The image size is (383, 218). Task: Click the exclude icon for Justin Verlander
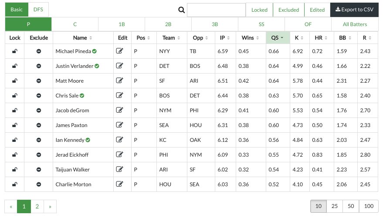pos(39,66)
